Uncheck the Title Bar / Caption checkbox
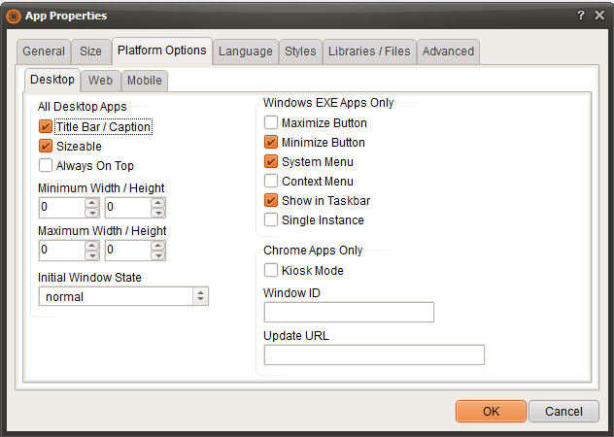Viewport: 614px width, 437px height. (x=45, y=126)
